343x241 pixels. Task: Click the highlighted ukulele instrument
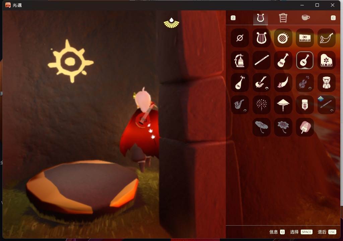click(305, 60)
